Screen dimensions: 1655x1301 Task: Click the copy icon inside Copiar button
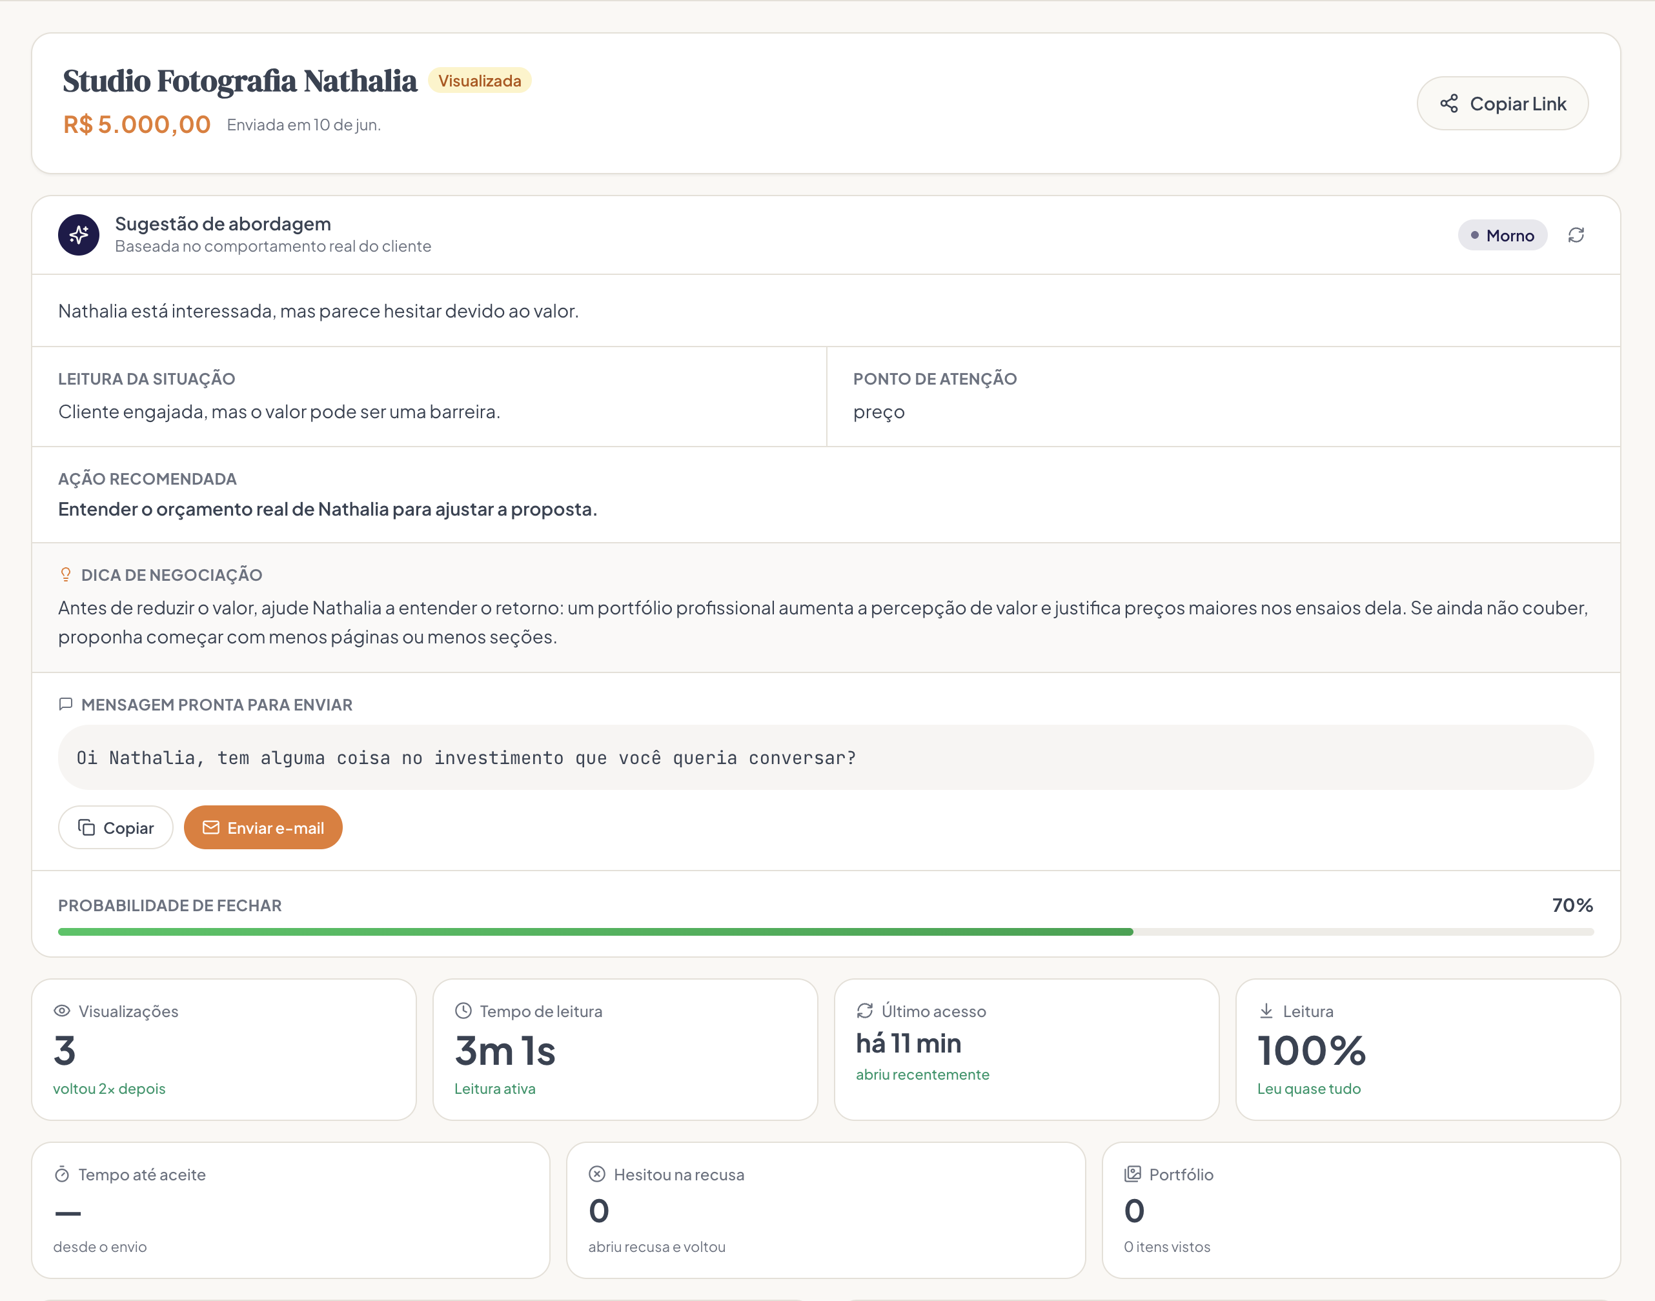(87, 827)
